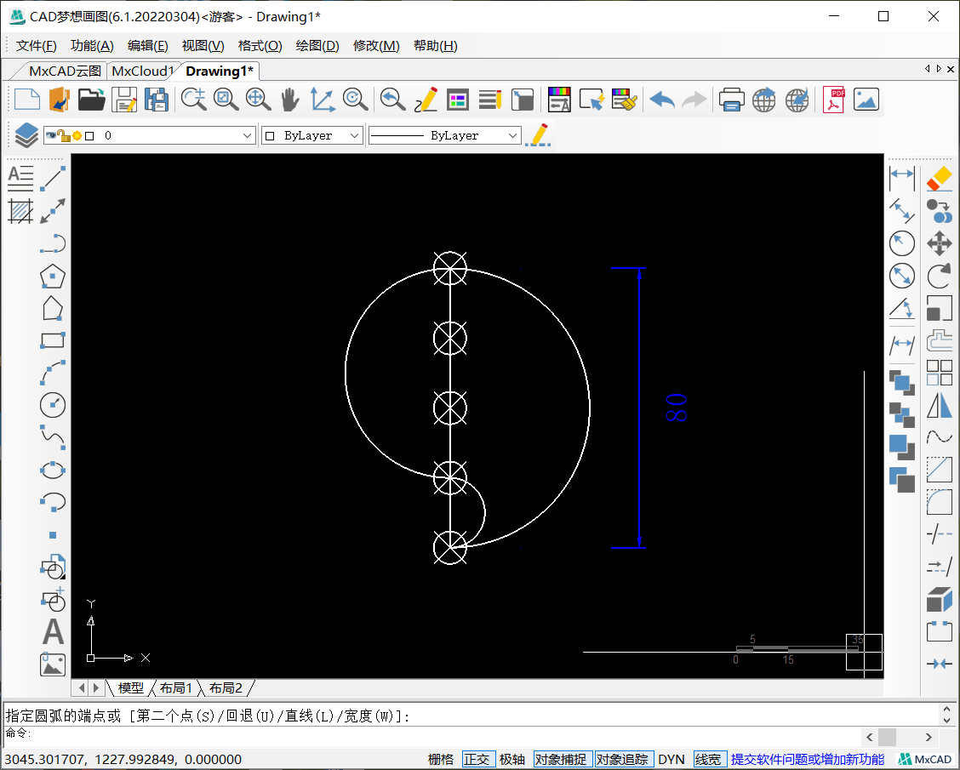Print the drawing with the printer icon
This screenshot has height=770, width=960.
point(732,100)
